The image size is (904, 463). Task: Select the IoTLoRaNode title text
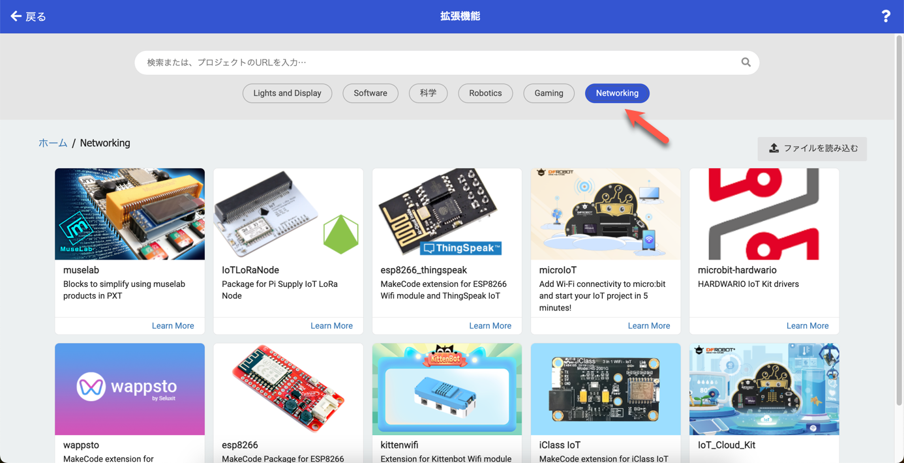coord(250,270)
